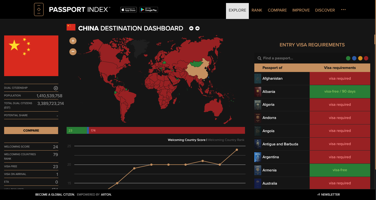Click the Passport Index title link
The height and width of the screenshot is (200, 376).
[x=80, y=10]
